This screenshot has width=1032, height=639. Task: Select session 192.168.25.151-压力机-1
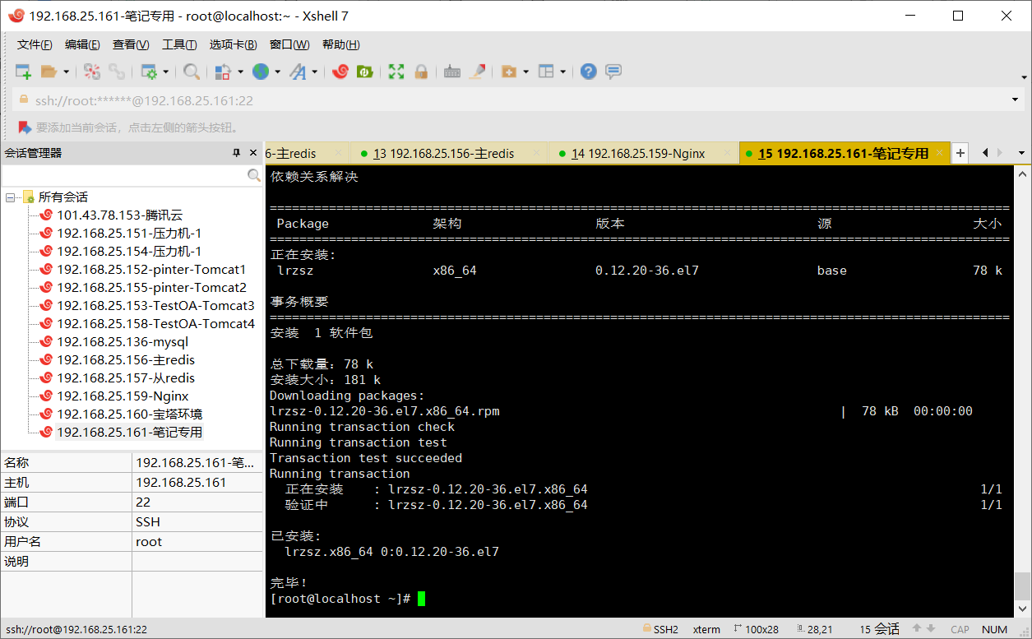click(129, 234)
